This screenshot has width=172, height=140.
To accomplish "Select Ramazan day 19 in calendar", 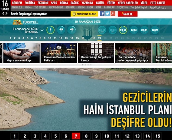I will 99,38.
